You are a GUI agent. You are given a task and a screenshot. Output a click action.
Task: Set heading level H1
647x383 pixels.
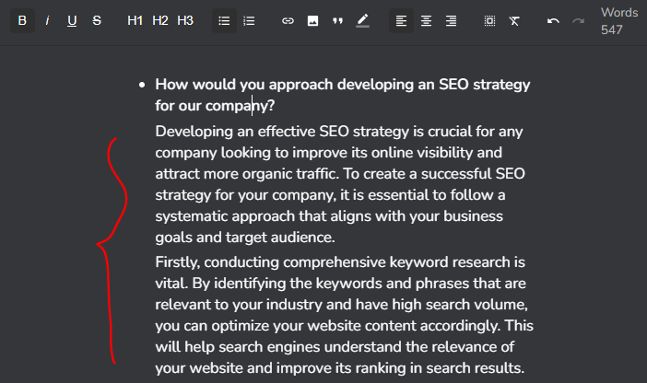(135, 20)
